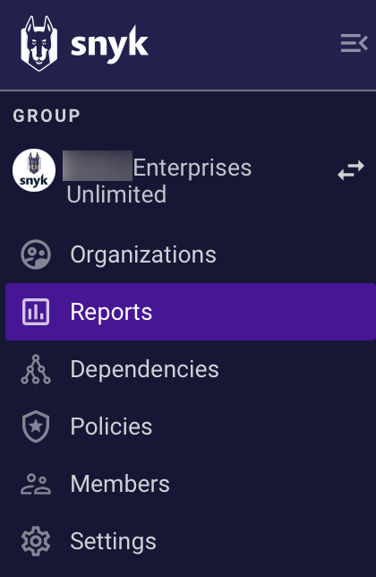376x577 pixels.
Task: Click the round snyk group avatar
Action: pos(34,170)
